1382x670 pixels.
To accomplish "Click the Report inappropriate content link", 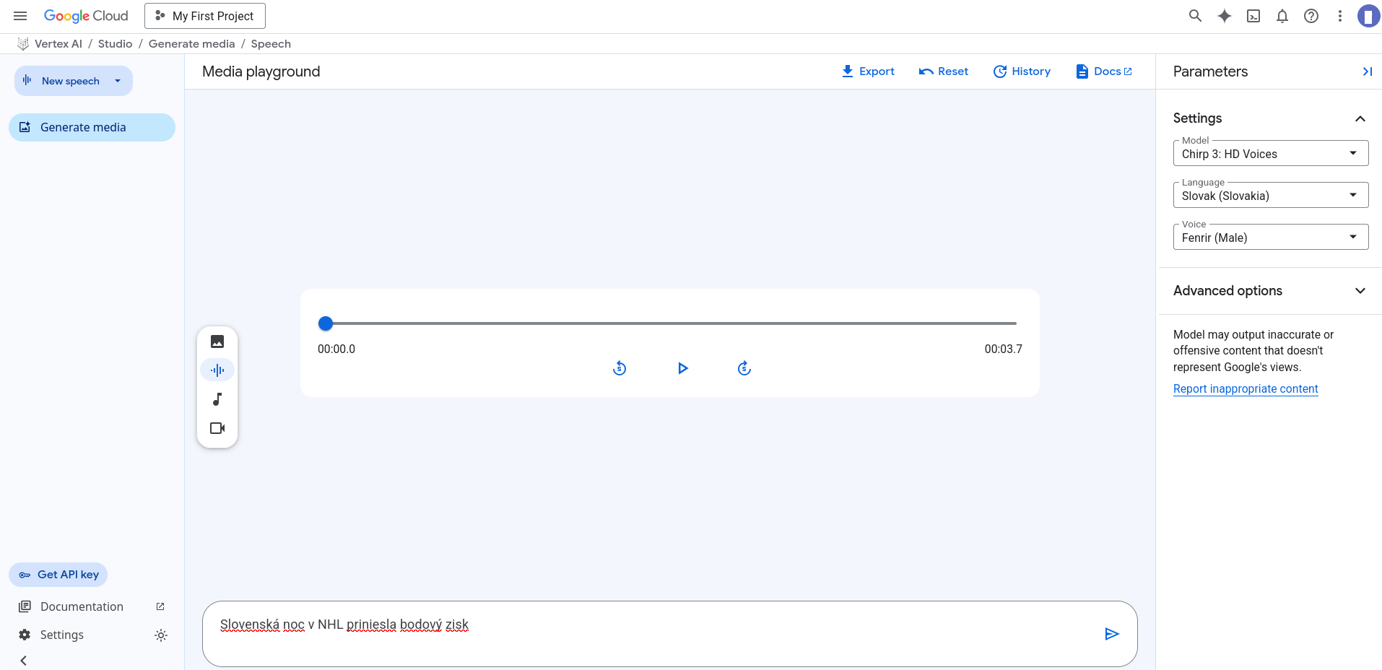I will tap(1245, 389).
